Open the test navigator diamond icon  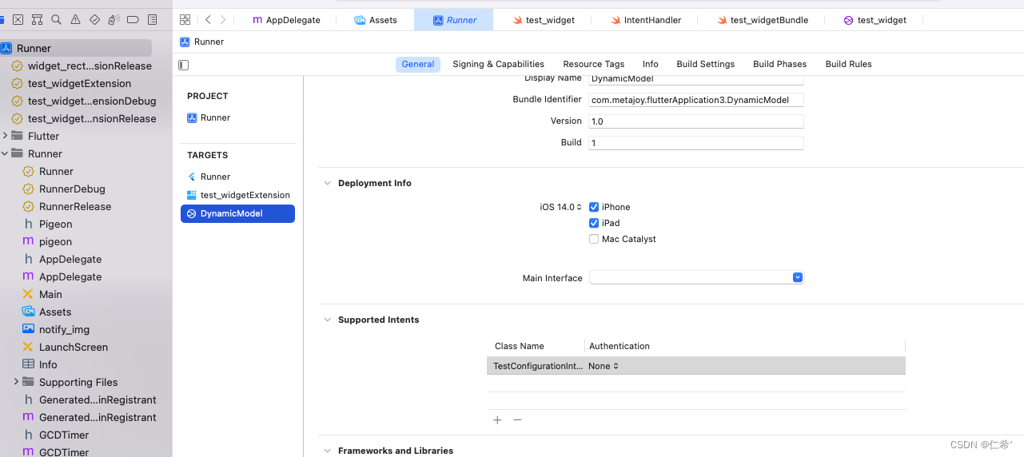coord(94,19)
